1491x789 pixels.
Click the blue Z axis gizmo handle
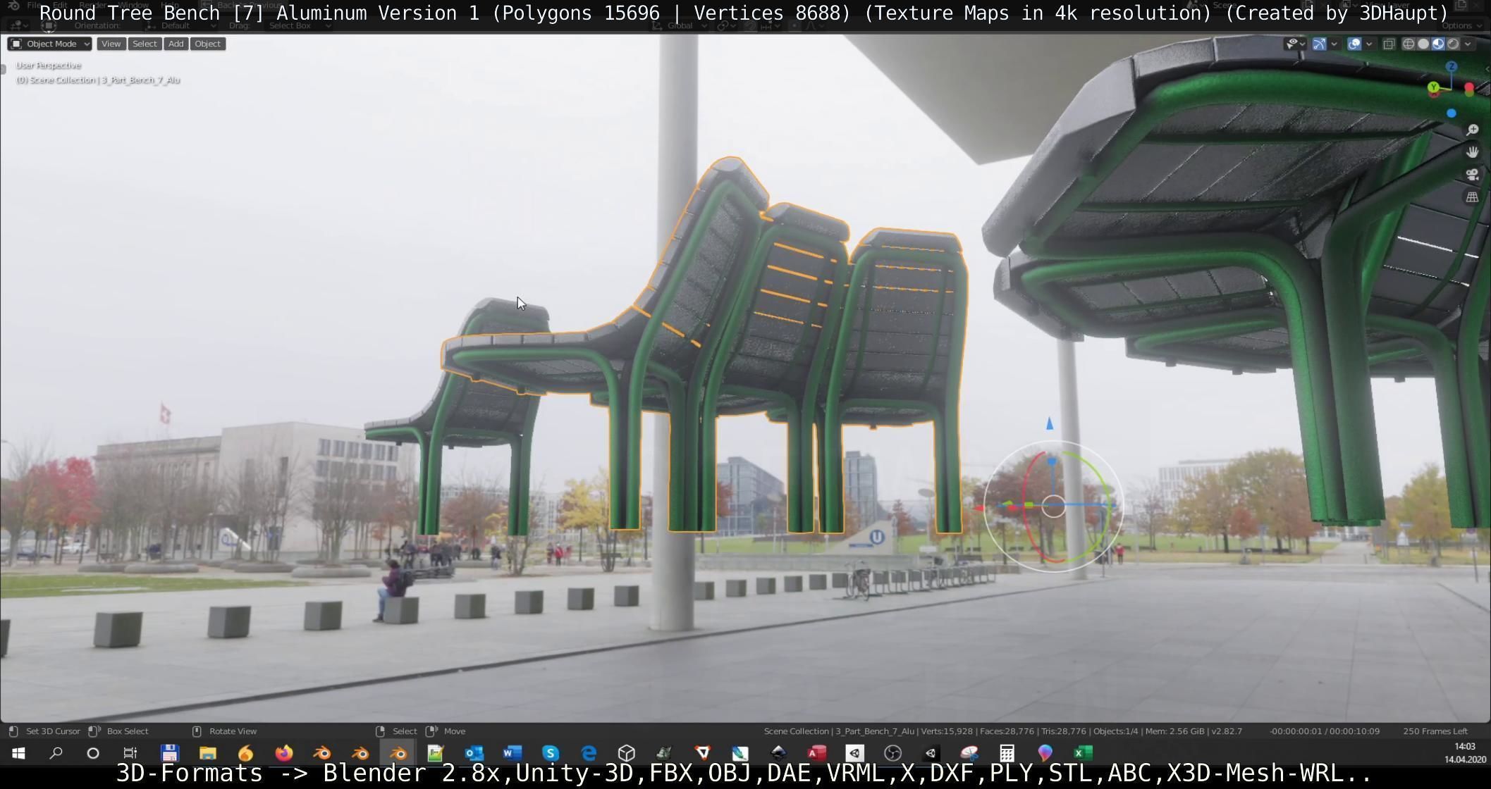click(1451, 66)
